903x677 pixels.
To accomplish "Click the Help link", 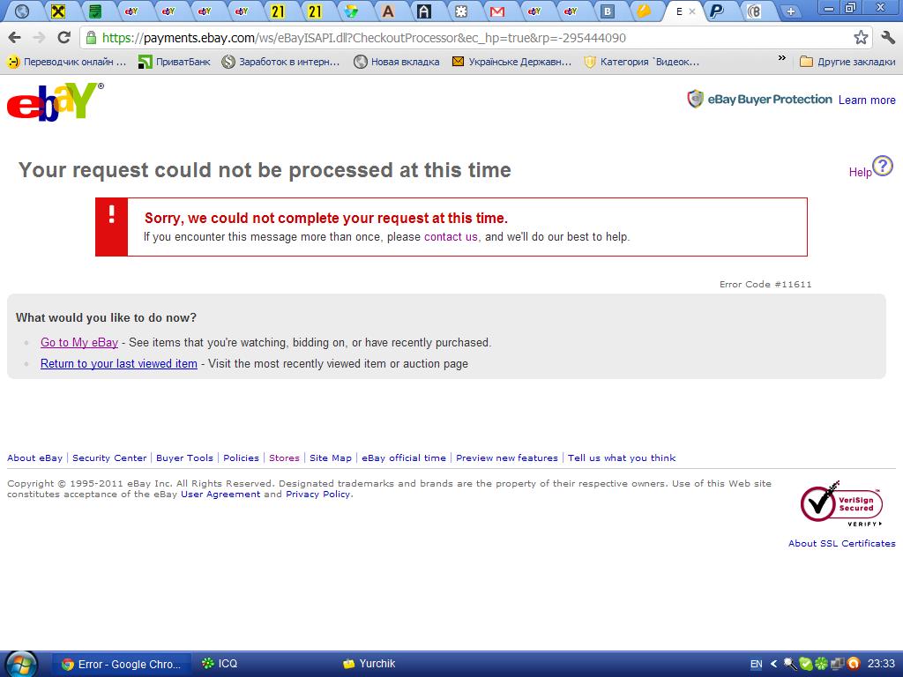I will click(860, 172).
